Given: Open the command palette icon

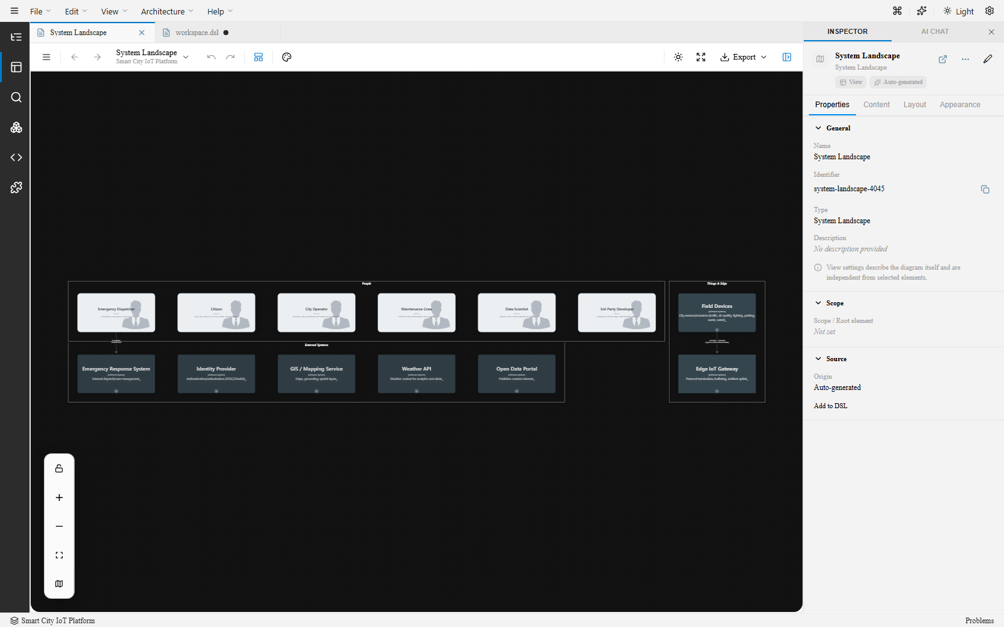Looking at the screenshot, I should point(897,11).
